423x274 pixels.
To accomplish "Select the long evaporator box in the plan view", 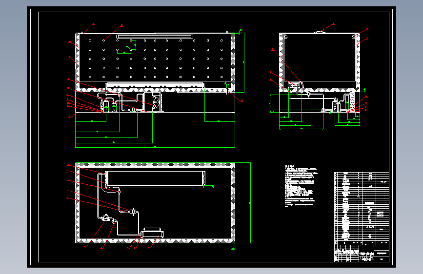I will pyautogui.click(x=155, y=178).
